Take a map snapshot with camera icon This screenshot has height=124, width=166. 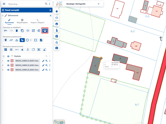click(x=57, y=48)
